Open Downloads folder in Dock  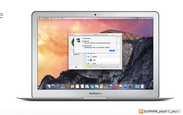pyautogui.click(x=137, y=86)
